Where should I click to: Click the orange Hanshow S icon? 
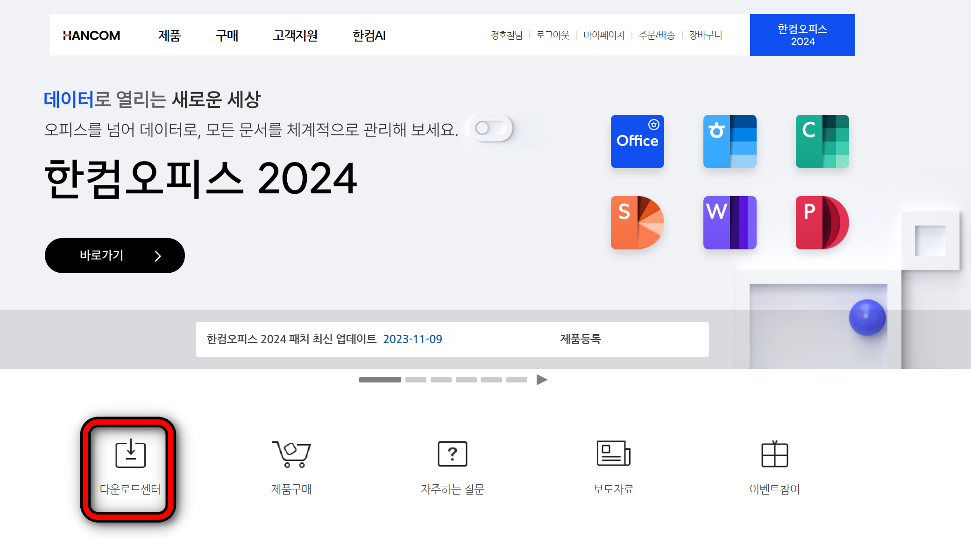pyautogui.click(x=637, y=222)
